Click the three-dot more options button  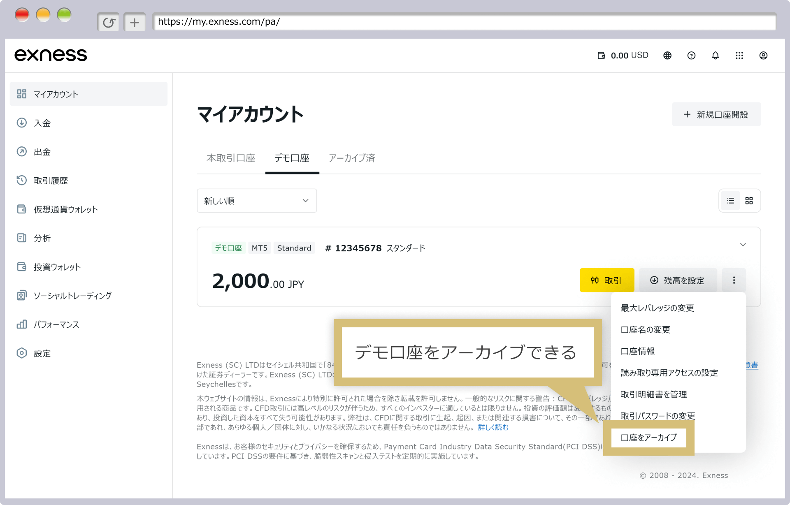pos(734,280)
